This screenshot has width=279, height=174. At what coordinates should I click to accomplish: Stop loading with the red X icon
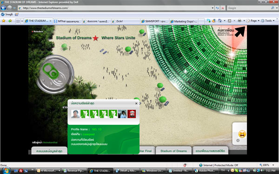point(223,8)
